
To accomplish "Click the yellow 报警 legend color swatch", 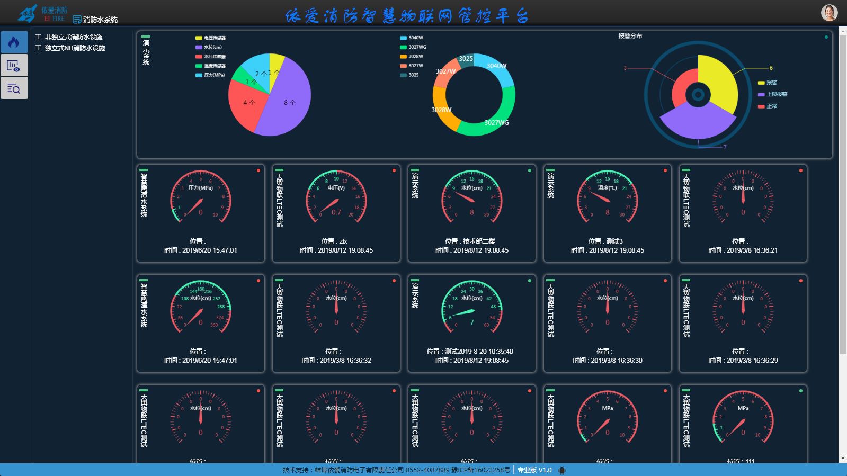I will tap(761, 83).
